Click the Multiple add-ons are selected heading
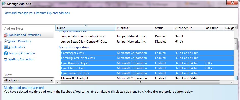Viewport: 240px width, 100px height. 24,88
